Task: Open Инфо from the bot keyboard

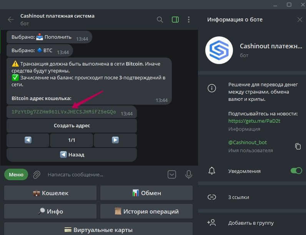Action: pyautogui.click(x=50, y=211)
